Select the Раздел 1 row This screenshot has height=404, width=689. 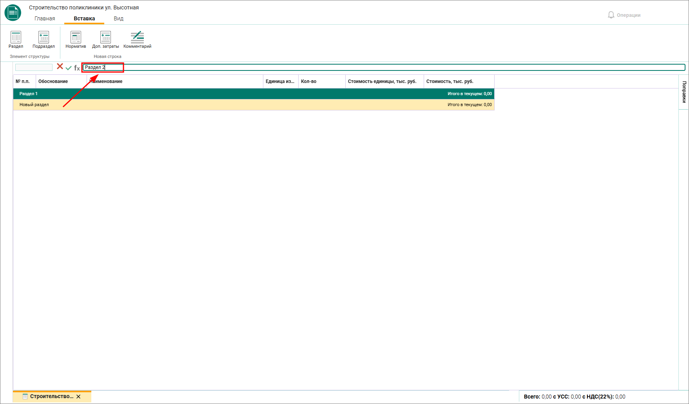(254, 94)
